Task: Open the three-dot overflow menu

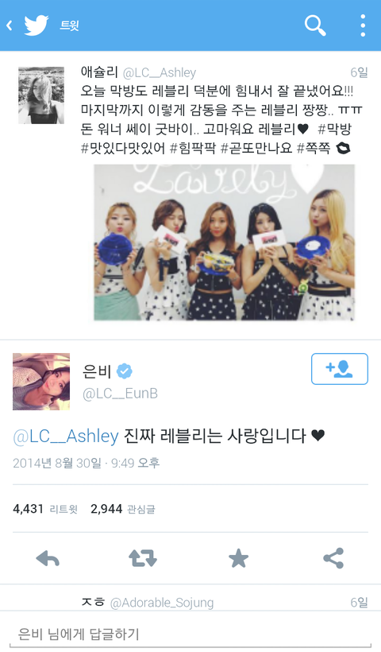Action: click(x=363, y=25)
